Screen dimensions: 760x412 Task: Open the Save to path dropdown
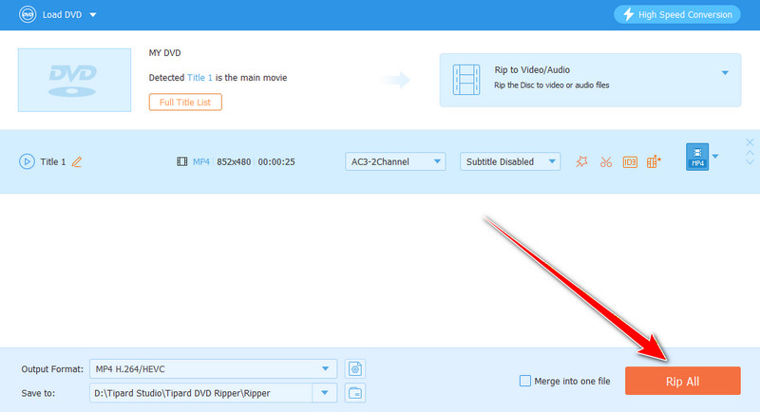326,392
